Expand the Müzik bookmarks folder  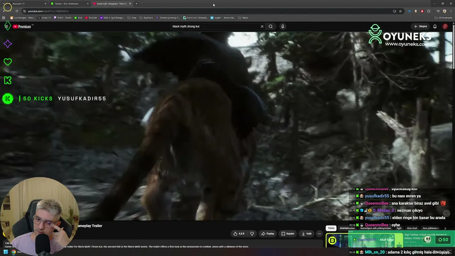(x=243, y=18)
